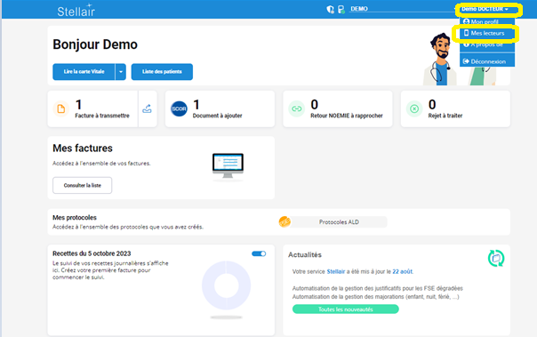Click the upload icon beside Facture à transmettre
Viewport: 537px width, 337px height.
[147, 108]
